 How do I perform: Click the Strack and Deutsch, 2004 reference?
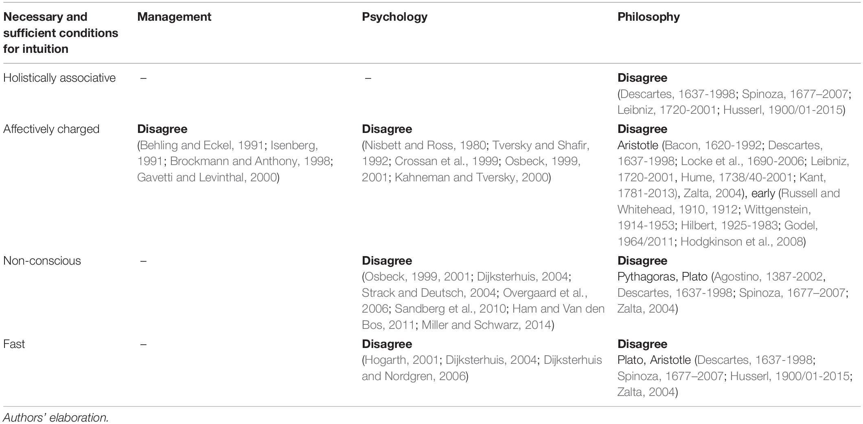[429, 293]
